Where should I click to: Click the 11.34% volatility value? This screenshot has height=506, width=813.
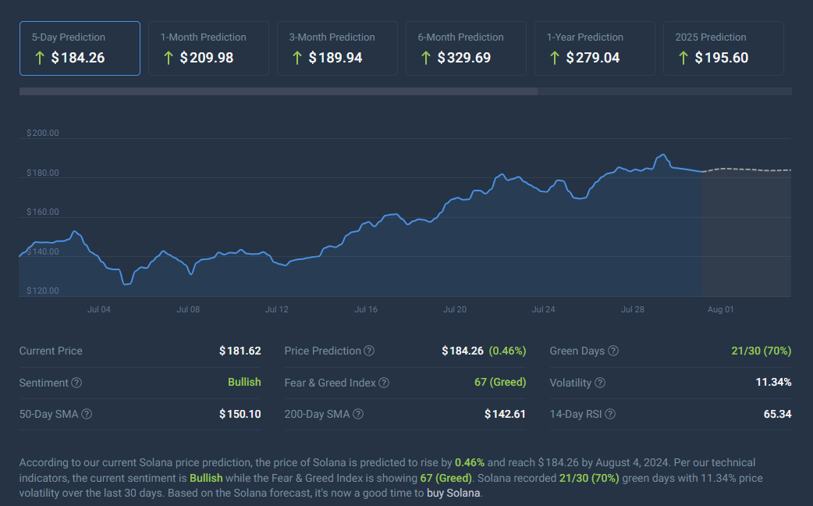click(x=773, y=382)
